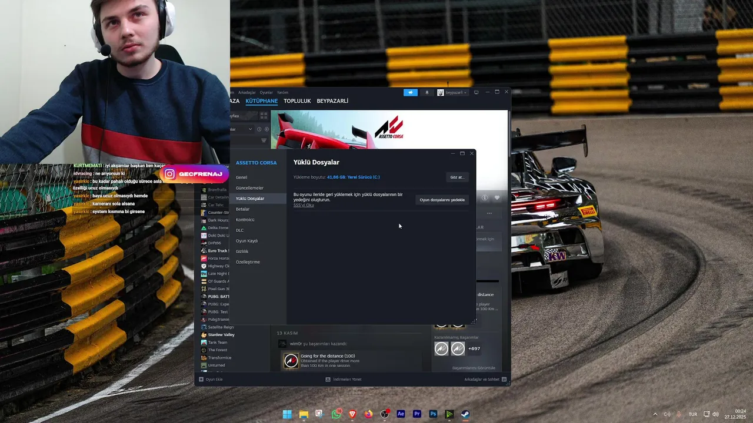The width and height of the screenshot is (753, 423).
Task: Open Firefox from taskbar
Action: click(x=368, y=414)
